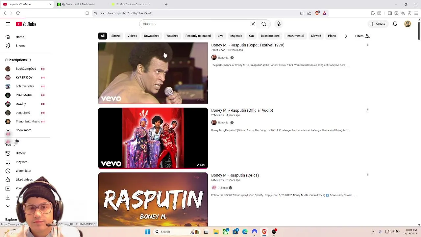The width and height of the screenshot is (421, 237).
Task: Select the Instrumental filter chip
Action: click(295, 36)
